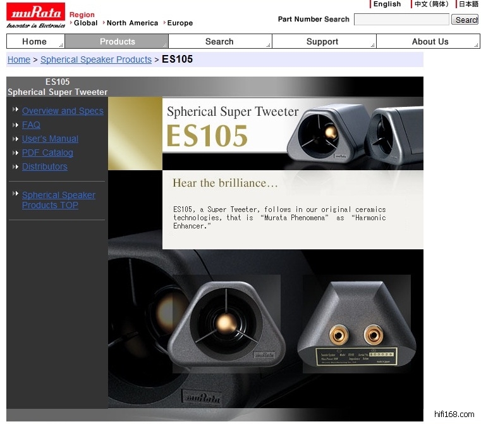Screen dimensions: 481x424
Task: Open the User's Manual link
Action: (x=50, y=139)
